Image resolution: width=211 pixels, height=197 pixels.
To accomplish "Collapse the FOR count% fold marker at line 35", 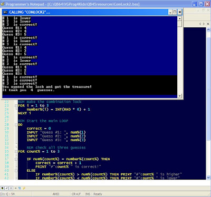I will pyautogui.click(x=16, y=151).
